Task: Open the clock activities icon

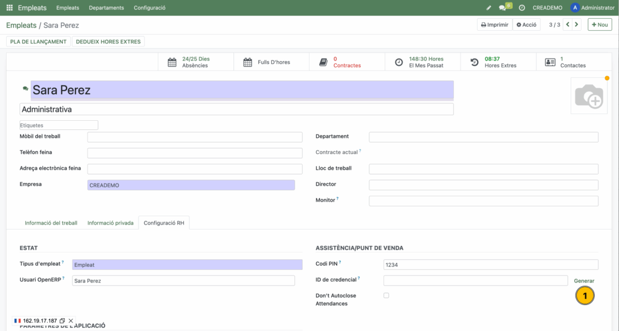Action: (x=522, y=8)
